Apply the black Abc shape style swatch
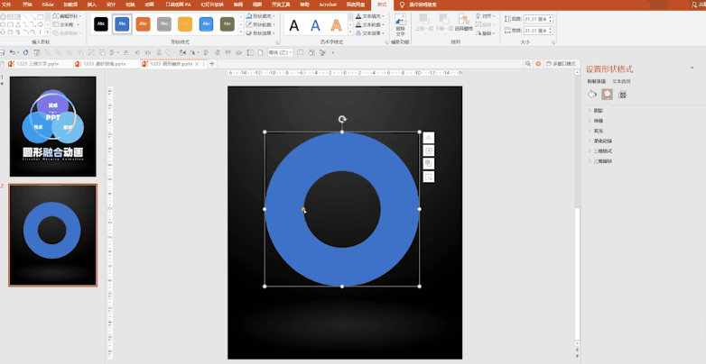Viewport: 706px width, 364px height. pyautogui.click(x=101, y=24)
